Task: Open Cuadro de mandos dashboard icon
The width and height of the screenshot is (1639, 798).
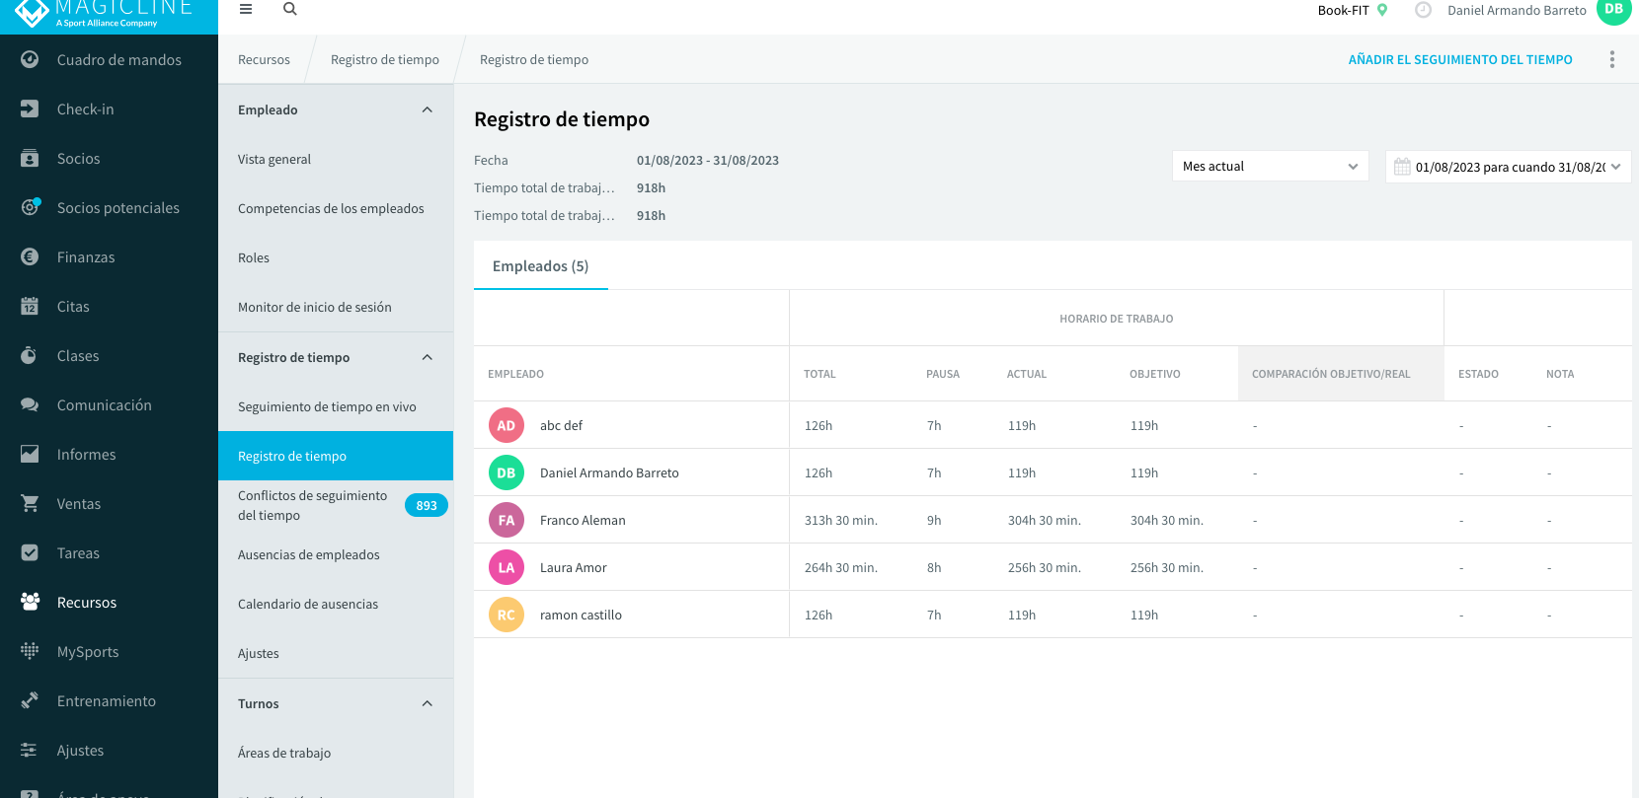Action: point(30,59)
